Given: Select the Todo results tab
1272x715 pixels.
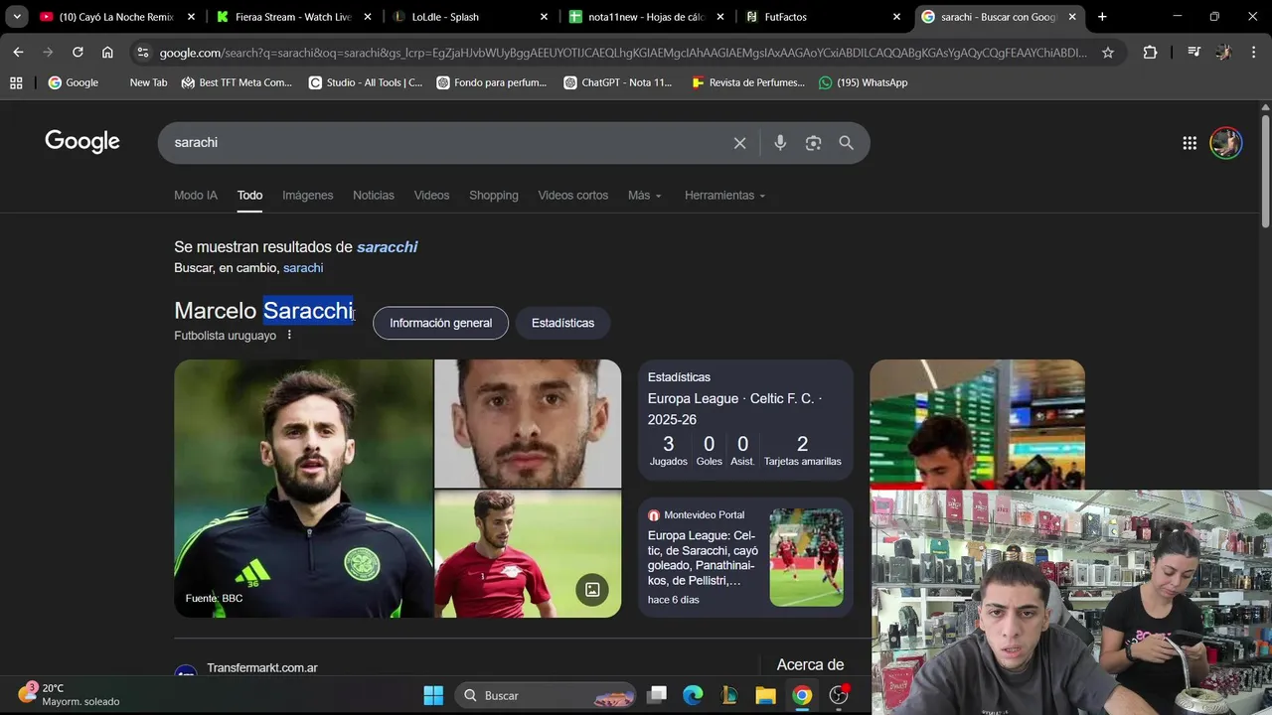Looking at the screenshot, I should [249, 196].
